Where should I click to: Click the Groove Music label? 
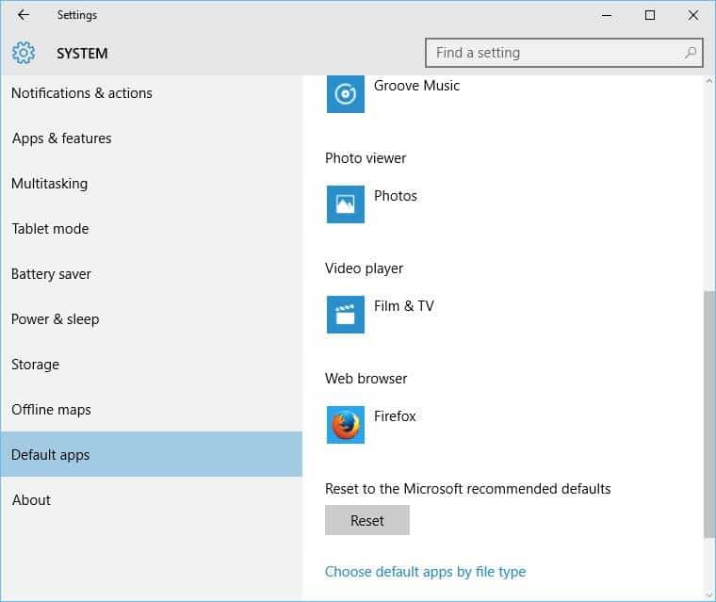coord(416,86)
